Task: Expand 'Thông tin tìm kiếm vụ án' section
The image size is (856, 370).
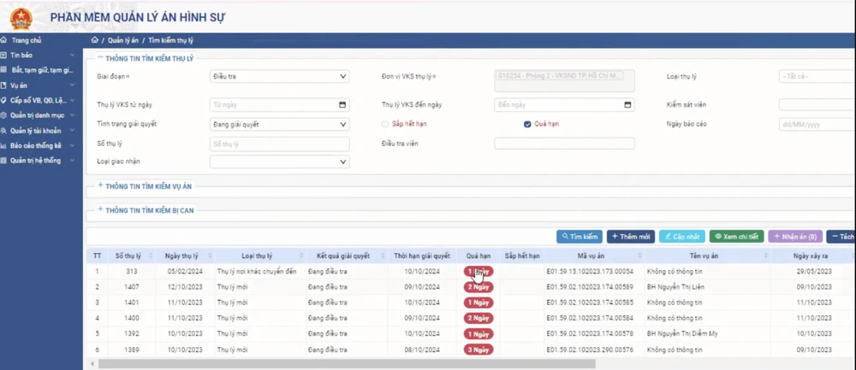Action: [x=100, y=186]
